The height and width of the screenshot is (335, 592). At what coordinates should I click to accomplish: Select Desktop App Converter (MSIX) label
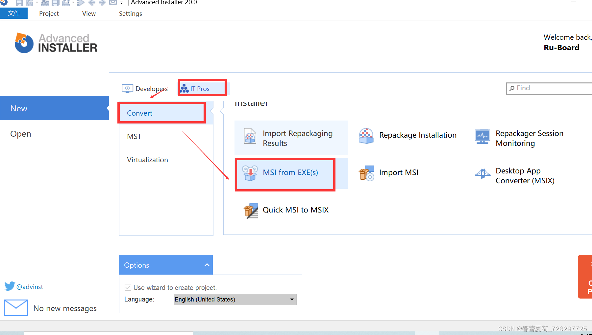[x=525, y=176]
